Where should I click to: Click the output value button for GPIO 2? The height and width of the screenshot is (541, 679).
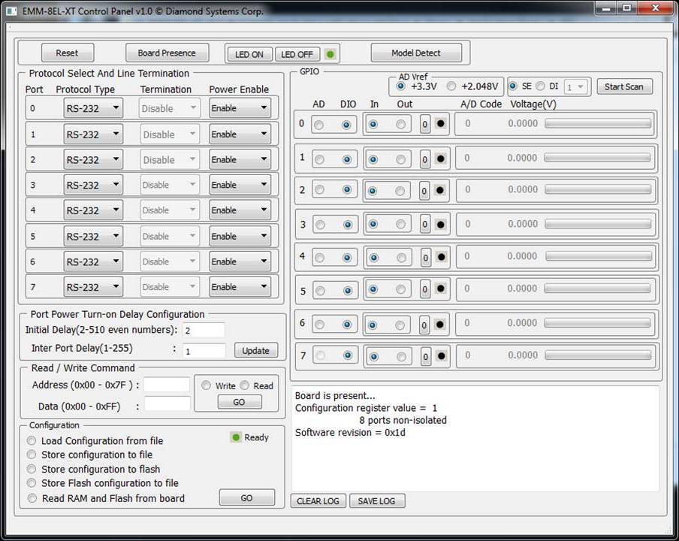[x=424, y=191]
